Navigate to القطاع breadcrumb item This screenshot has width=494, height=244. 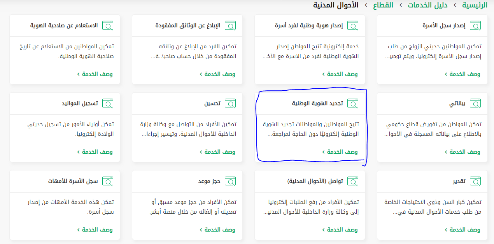click(x=383, y=5)
